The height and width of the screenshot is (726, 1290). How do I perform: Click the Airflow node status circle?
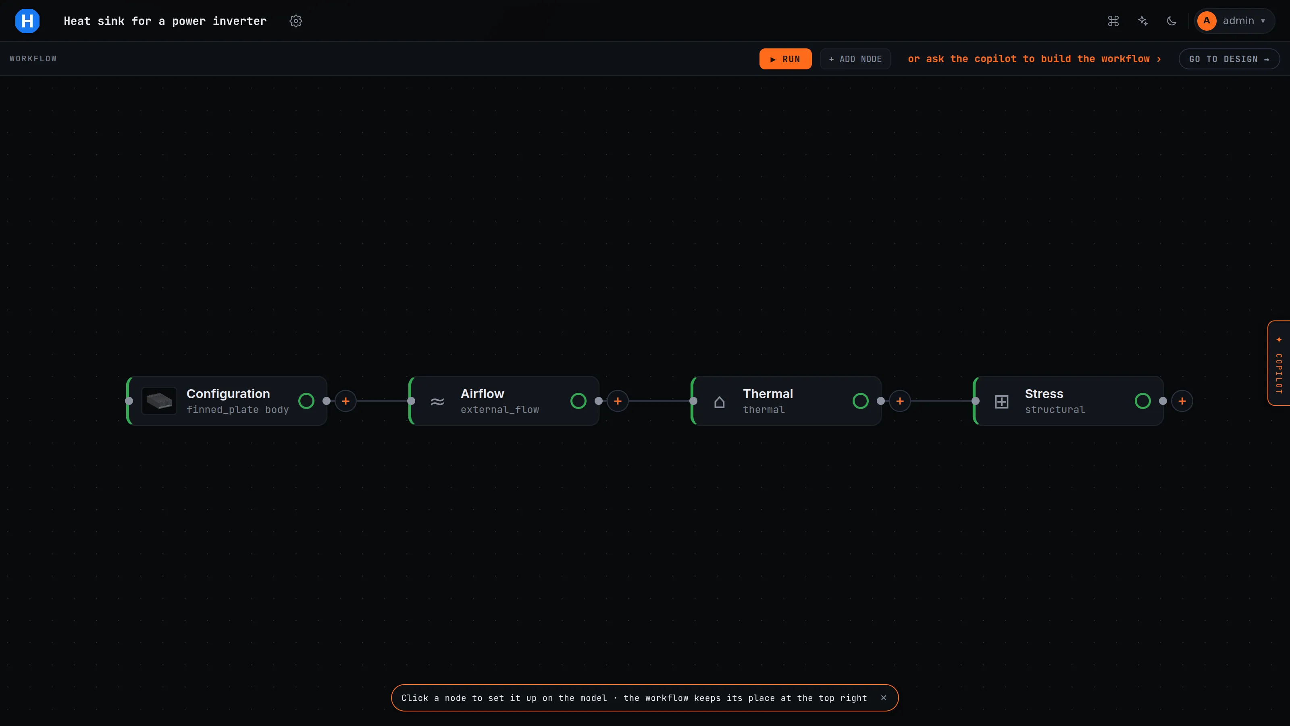tap(578, 401)
